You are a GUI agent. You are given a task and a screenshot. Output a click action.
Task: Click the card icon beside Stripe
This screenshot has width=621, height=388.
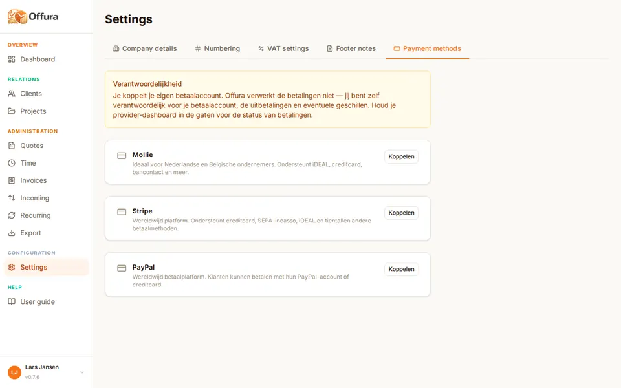tap(122, 212)
